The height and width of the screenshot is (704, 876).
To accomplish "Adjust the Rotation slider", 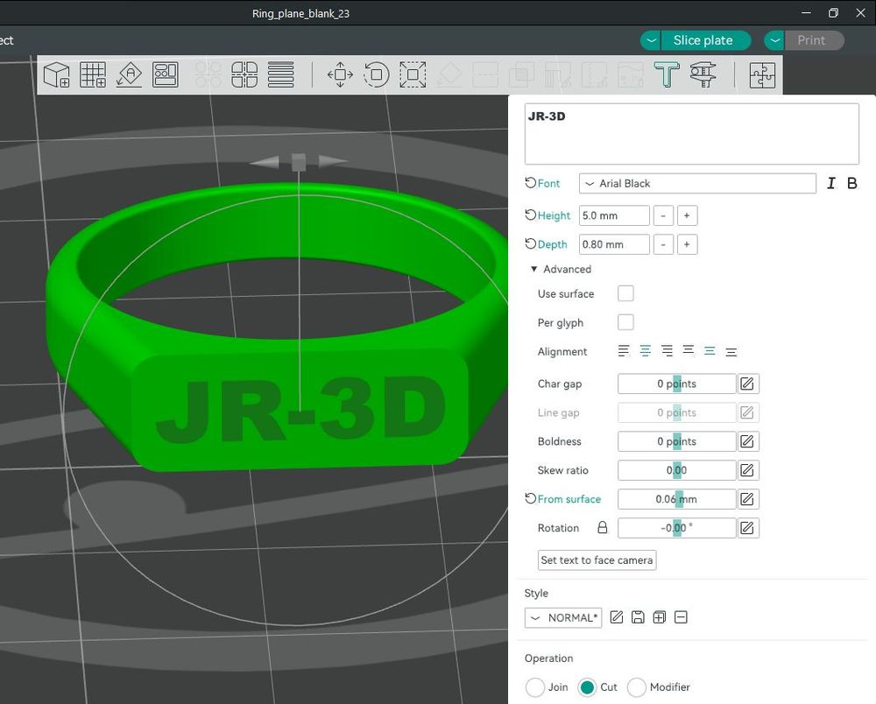I will (x=676, y=528).
